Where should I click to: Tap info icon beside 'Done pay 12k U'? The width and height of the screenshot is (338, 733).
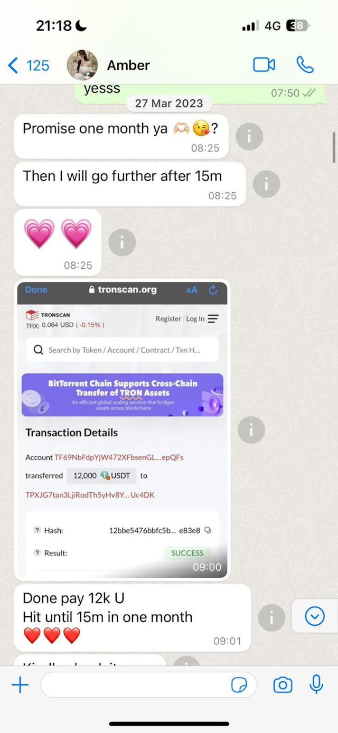point(271,617)
